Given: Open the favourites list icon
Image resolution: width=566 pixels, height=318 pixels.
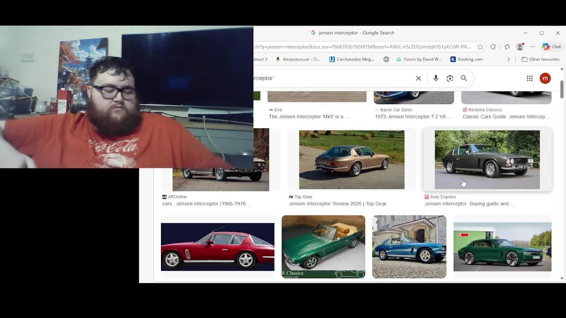Looking at the screenshot, I should (x=507, y=46).
